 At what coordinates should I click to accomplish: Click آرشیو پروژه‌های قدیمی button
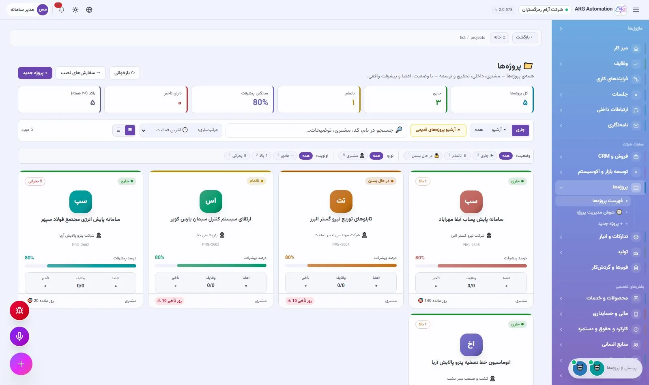(438, 130)
